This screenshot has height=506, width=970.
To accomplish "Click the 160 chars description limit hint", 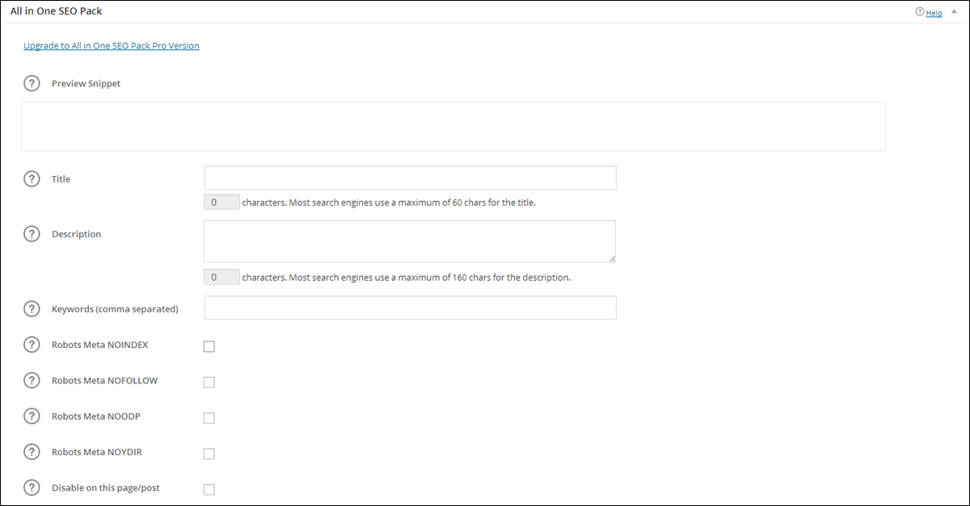I will pos(407,277).
